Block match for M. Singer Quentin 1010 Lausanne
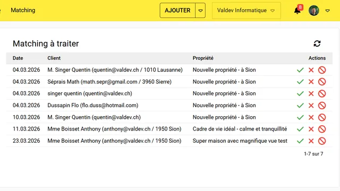 tap(322, 70)
